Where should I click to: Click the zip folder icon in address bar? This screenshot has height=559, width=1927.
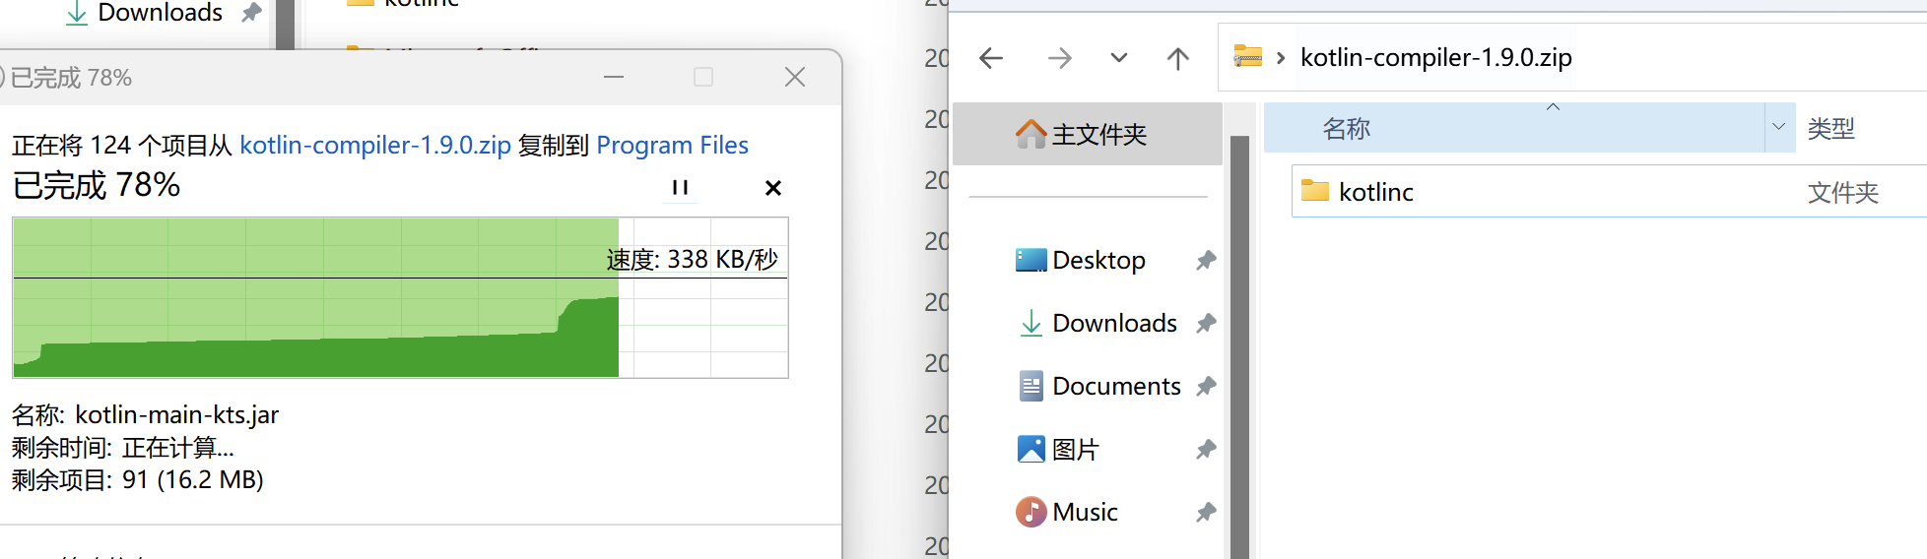click(1248, 57)
